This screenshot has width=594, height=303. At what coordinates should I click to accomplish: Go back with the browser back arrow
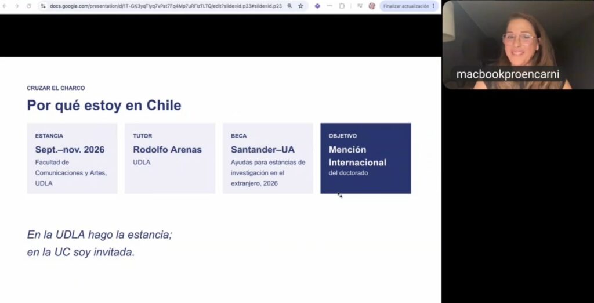pos(5,6)
